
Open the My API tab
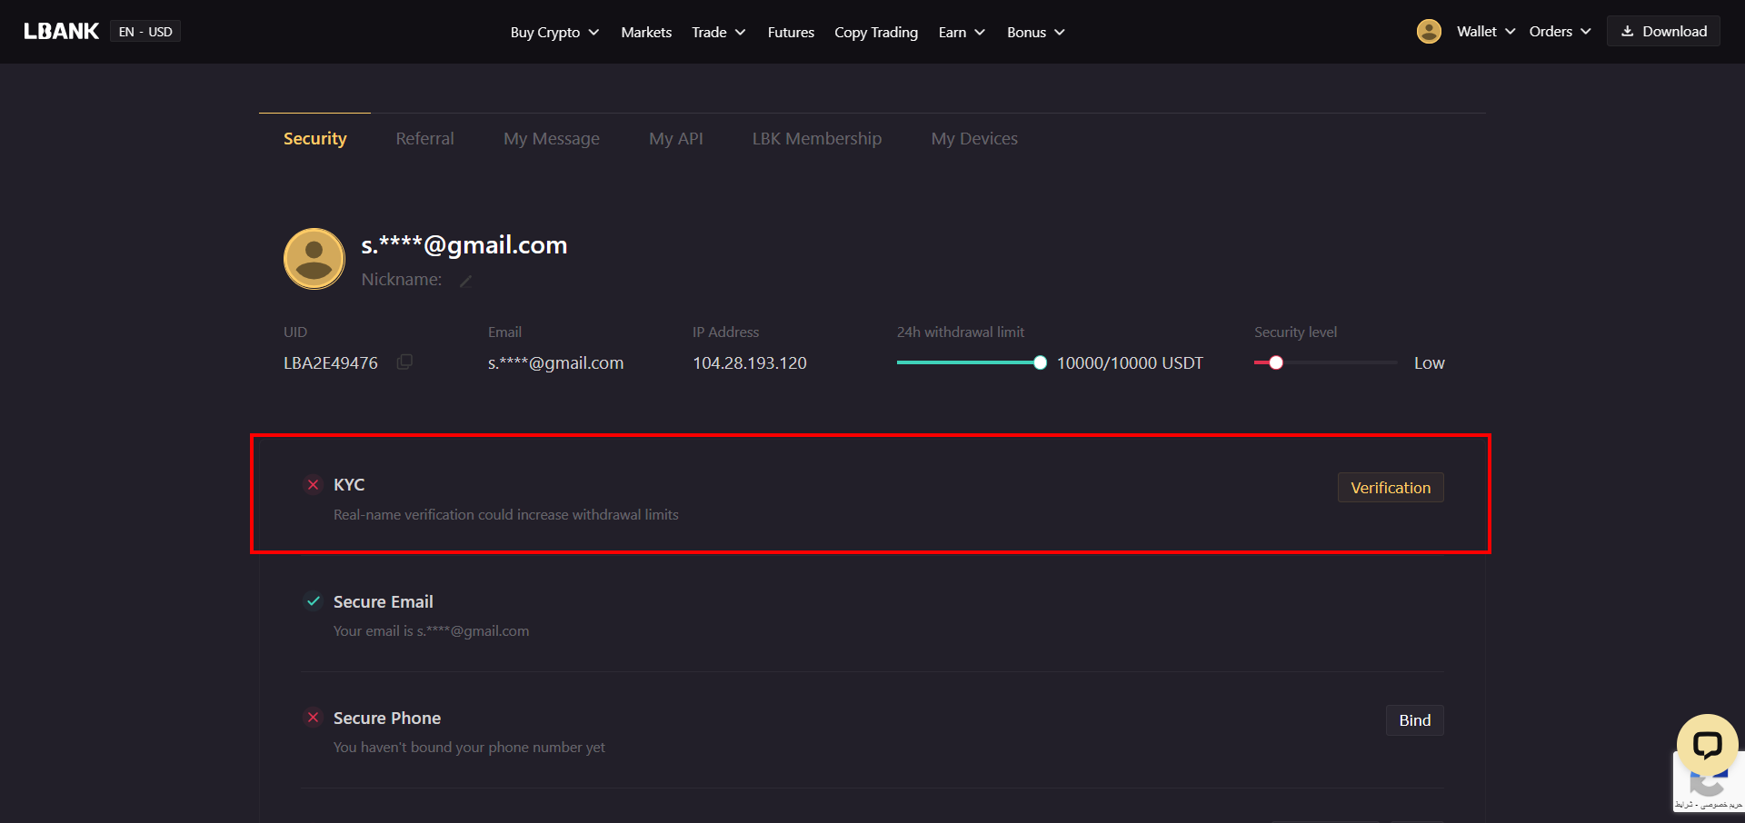(676, 138)
